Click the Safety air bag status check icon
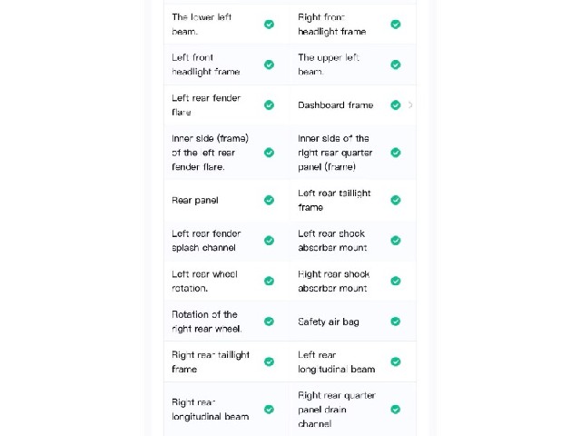Viewport: 581px width, 436px height. click(x=396, y=322)
